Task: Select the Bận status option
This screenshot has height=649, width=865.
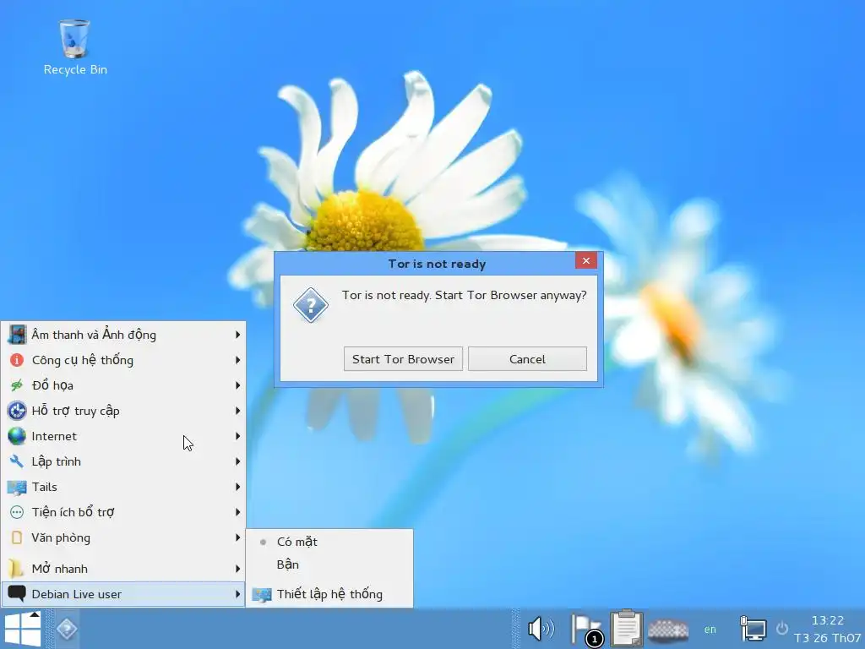Action: tap(329, 564)
